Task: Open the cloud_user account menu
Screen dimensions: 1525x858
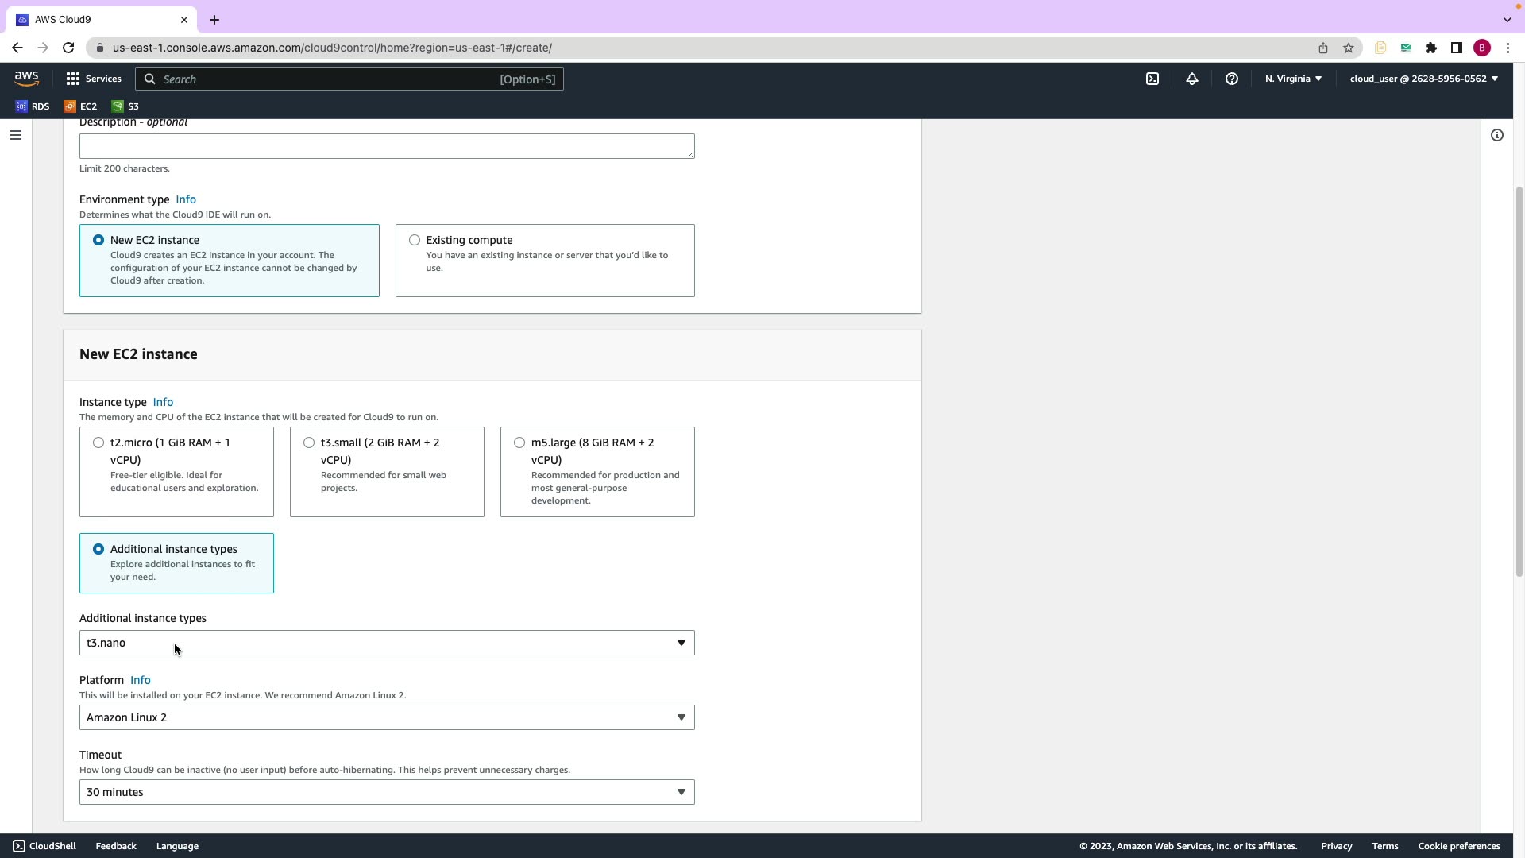Action: [1423, 79]
